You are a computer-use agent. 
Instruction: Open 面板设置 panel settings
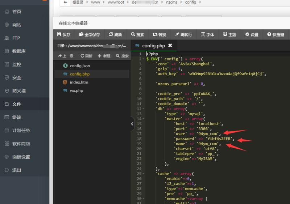pyautogui.click(x=21, y=157)
